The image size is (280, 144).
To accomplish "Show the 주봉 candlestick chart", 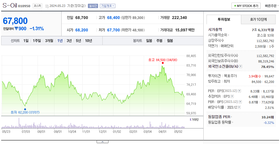I will [159, 41].
